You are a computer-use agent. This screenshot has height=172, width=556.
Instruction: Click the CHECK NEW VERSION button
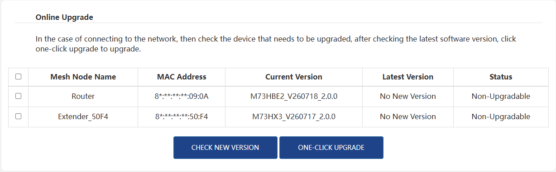[225, 148]
